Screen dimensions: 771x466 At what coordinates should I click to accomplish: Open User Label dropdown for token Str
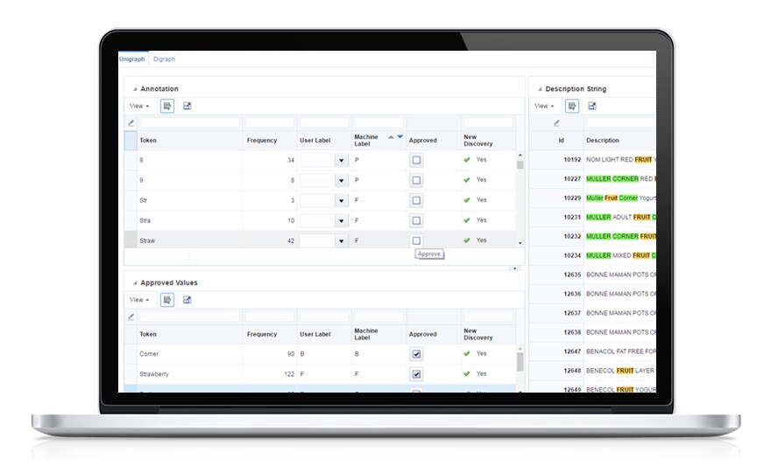tap(341, 200)
